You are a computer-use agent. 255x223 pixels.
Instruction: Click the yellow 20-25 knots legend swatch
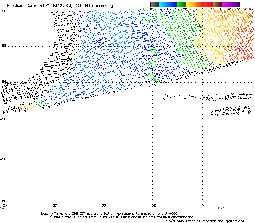coord(190,4)
